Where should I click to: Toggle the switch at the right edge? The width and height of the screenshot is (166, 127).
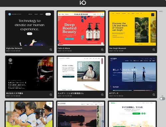point(162,99)
